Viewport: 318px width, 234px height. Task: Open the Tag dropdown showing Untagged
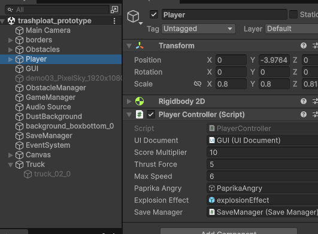click(x=199, y=29)
